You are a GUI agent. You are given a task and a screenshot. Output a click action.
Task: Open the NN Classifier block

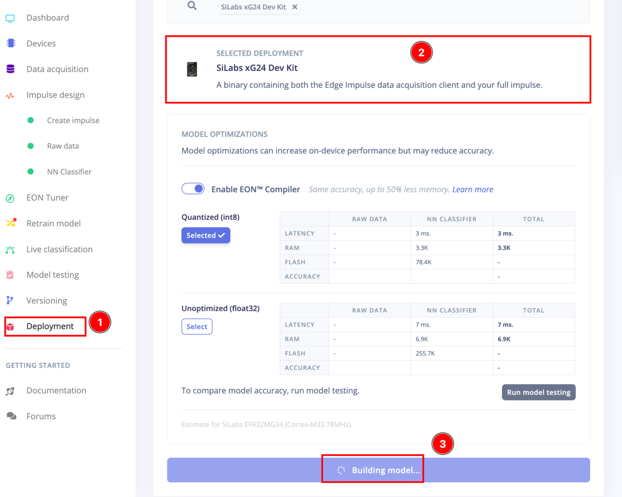coord(69,172)
